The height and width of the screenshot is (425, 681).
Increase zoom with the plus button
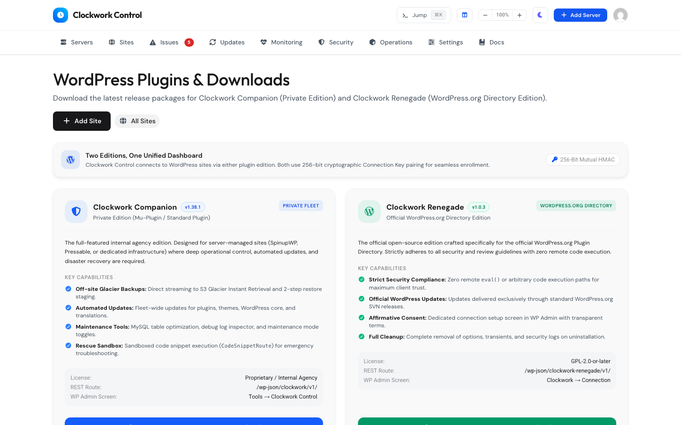pos(519,15)
